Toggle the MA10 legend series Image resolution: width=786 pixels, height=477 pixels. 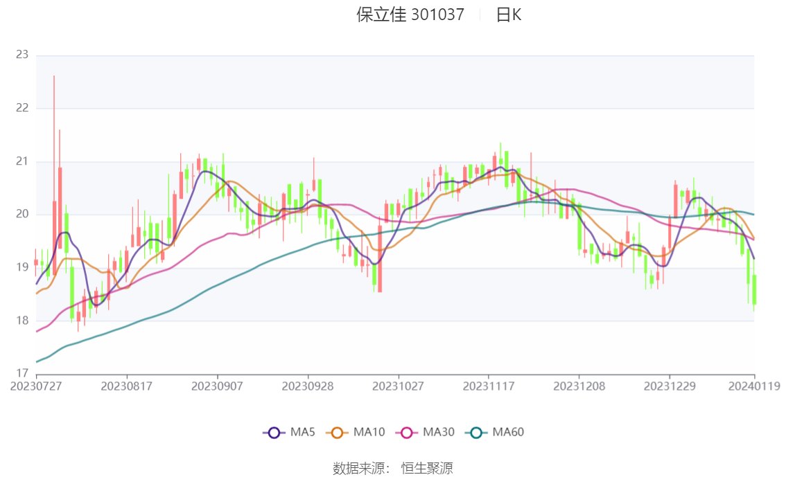click(x=356, y=433)
